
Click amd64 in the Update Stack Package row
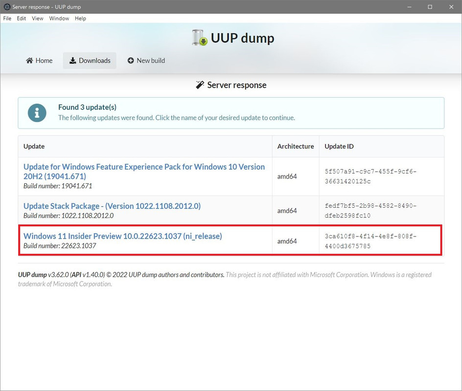pos(287,211)
